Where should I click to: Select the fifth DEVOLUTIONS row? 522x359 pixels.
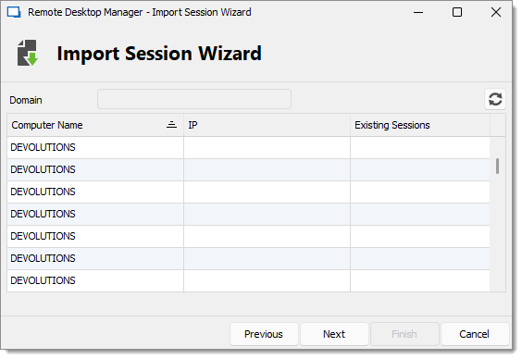coord(248,236)
